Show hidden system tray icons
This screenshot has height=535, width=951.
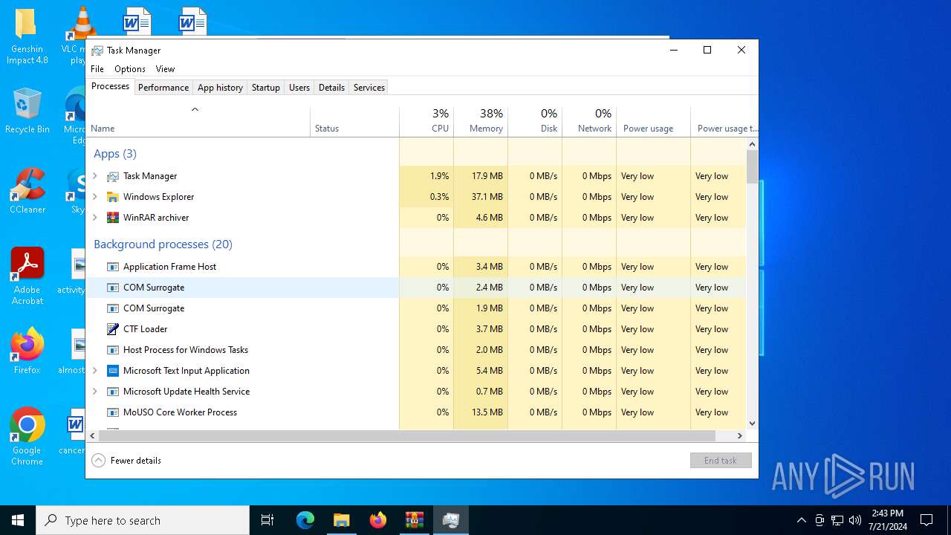[801, 520]
